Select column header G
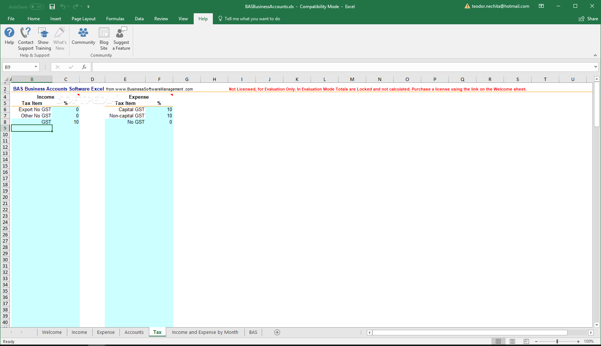This screenshot has width=601, height=346. point(187,79)
